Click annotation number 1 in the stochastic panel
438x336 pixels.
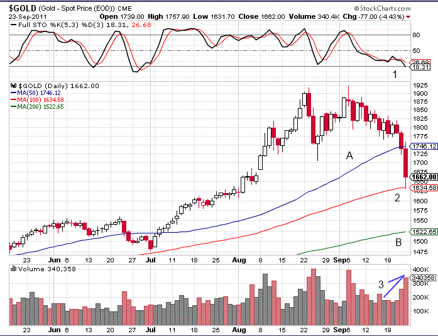click(x=395, y=74)
